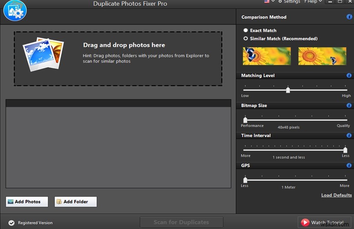Click the Add Photos button

(x=27, y=202)
